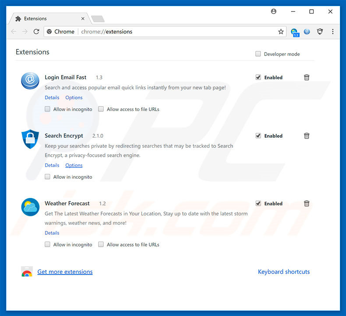The image size is (346, 316).
Task: Click the Search Encrypt shield logo
Action: pos(30,139)
